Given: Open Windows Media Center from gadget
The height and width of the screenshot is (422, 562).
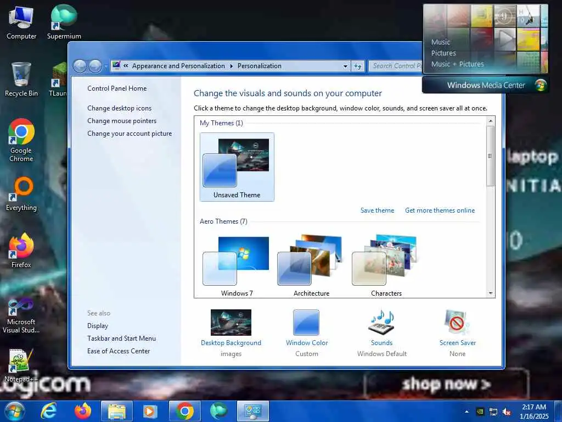Looking at the screenshot, I should tap(486, 85).
